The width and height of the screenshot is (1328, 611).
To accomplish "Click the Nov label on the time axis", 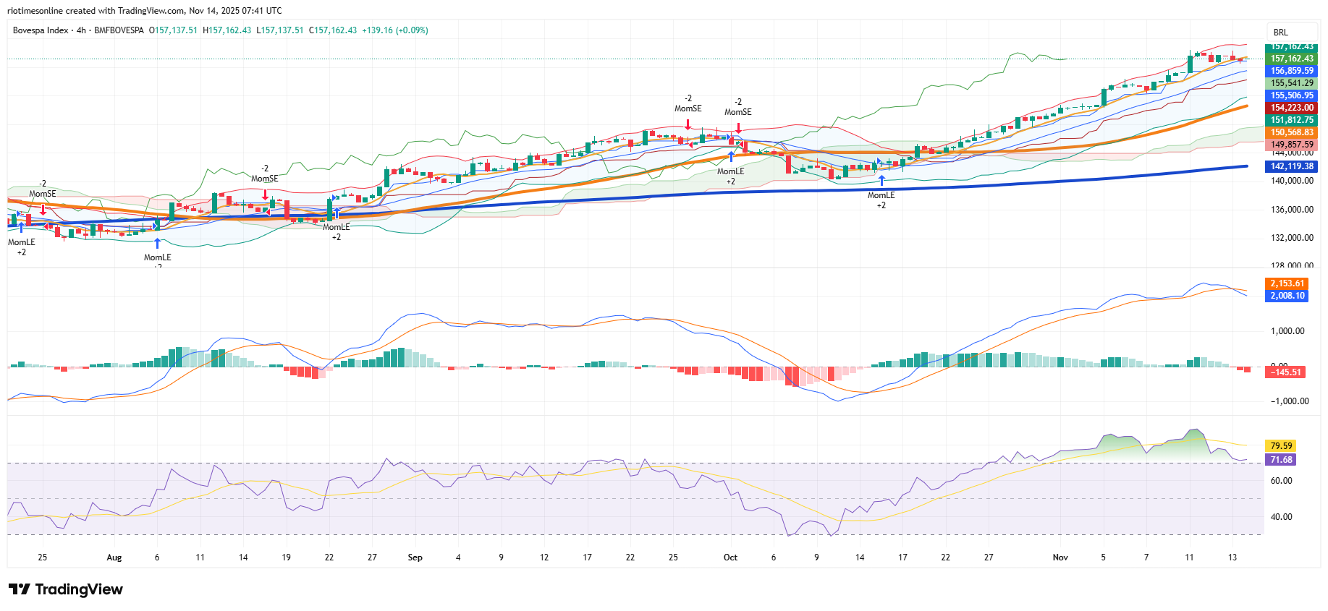I will click(1060, 557).
